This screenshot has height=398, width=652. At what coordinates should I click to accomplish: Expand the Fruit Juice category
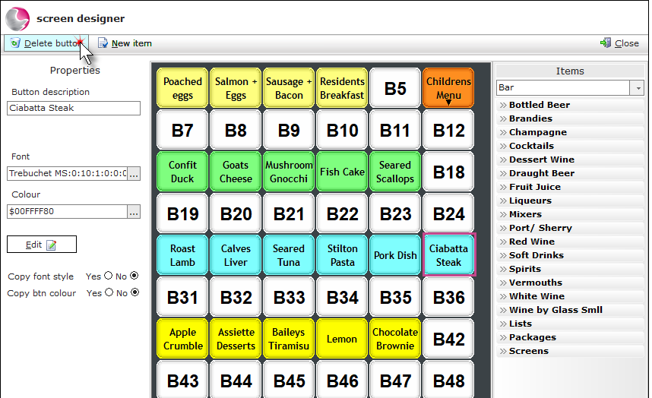[x=570, y=187]
